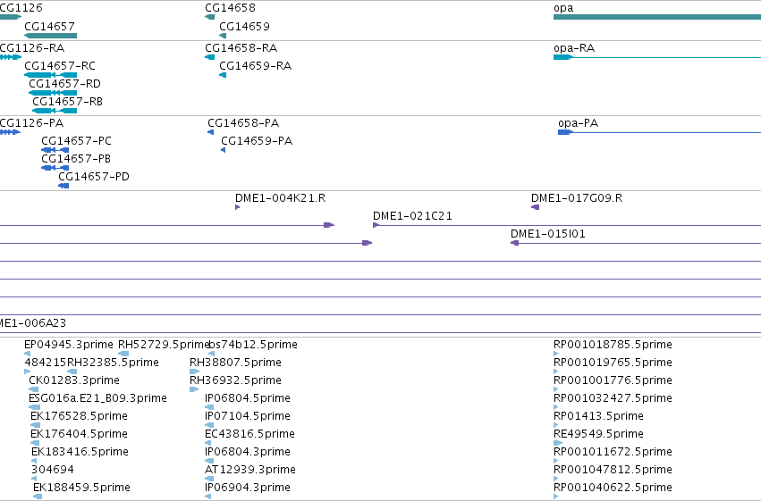Click the CG14658-RA transcript label
Viewport: 761px width, 501px height.
tap(241, 48)
